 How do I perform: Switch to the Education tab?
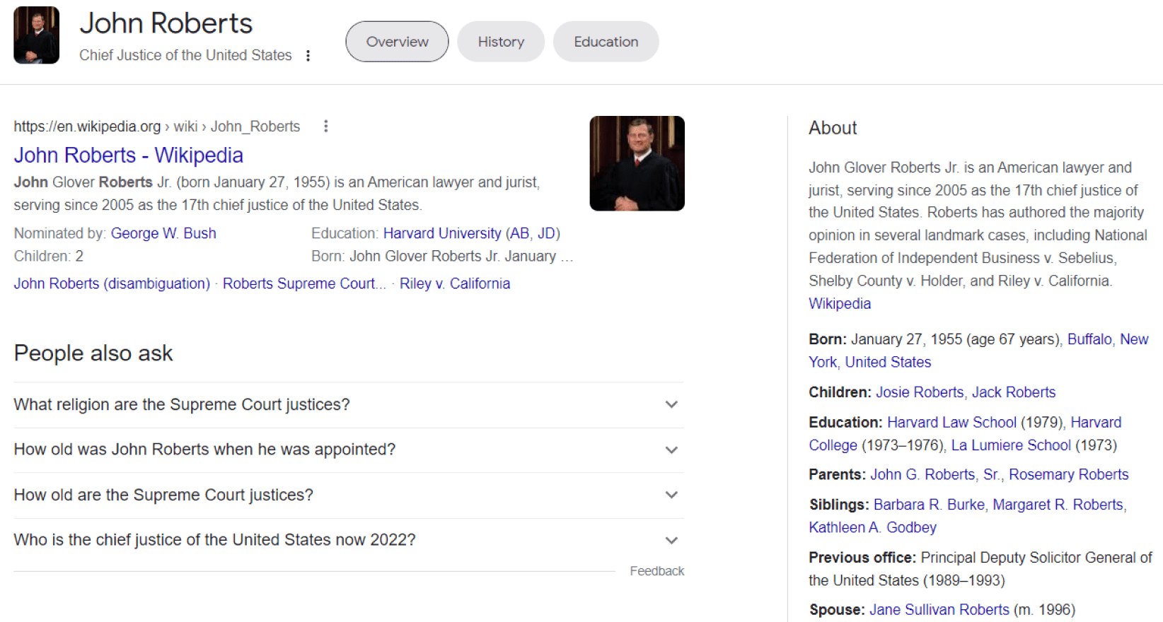606,42
